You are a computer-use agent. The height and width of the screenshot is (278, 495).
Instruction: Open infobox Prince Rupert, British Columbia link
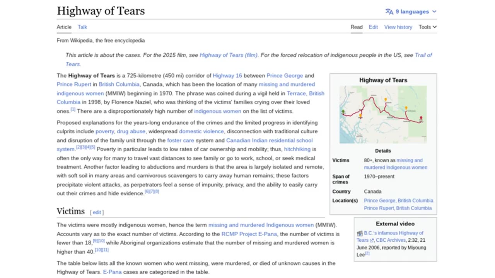(398, 208)
